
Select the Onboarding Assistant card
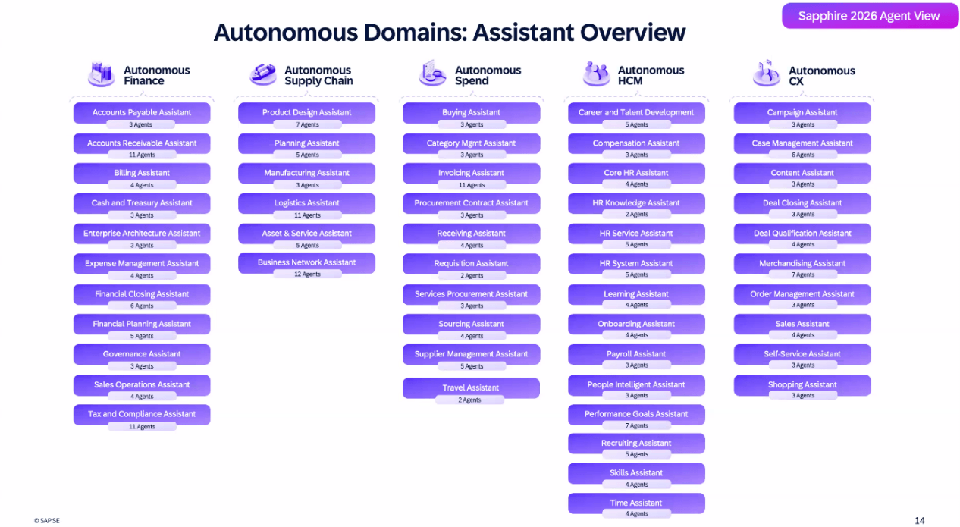click(x=636, y=324)
